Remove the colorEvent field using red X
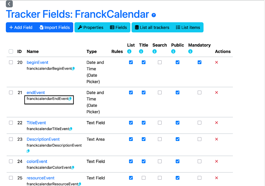The height and width of the screenshot is (186, 265). pyautogui.click(x=217, y=161)
